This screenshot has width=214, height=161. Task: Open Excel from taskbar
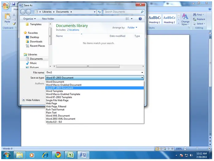pos(71,155)
